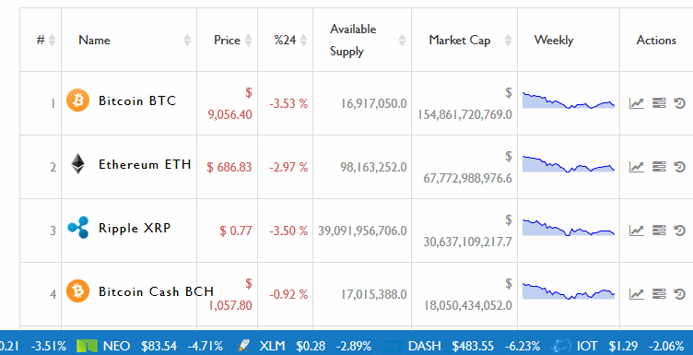Sort the table by Name column
Viewport: 693px width, 355px height.
point(129,40)
